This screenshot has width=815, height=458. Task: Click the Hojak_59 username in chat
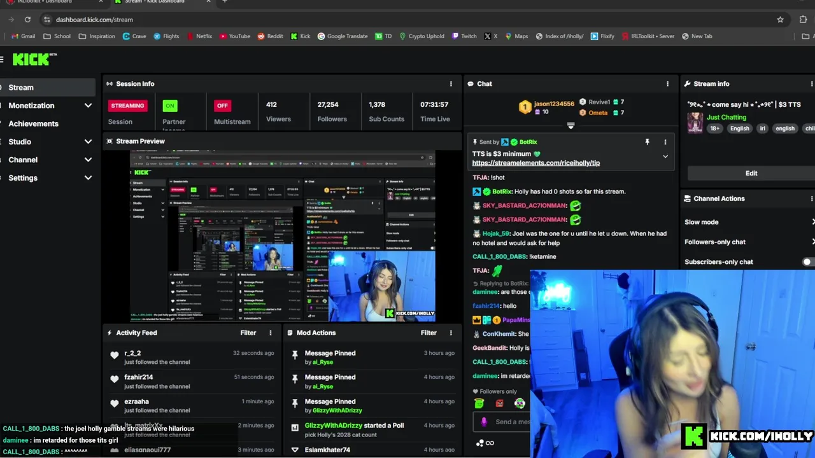tap(495, 233)
